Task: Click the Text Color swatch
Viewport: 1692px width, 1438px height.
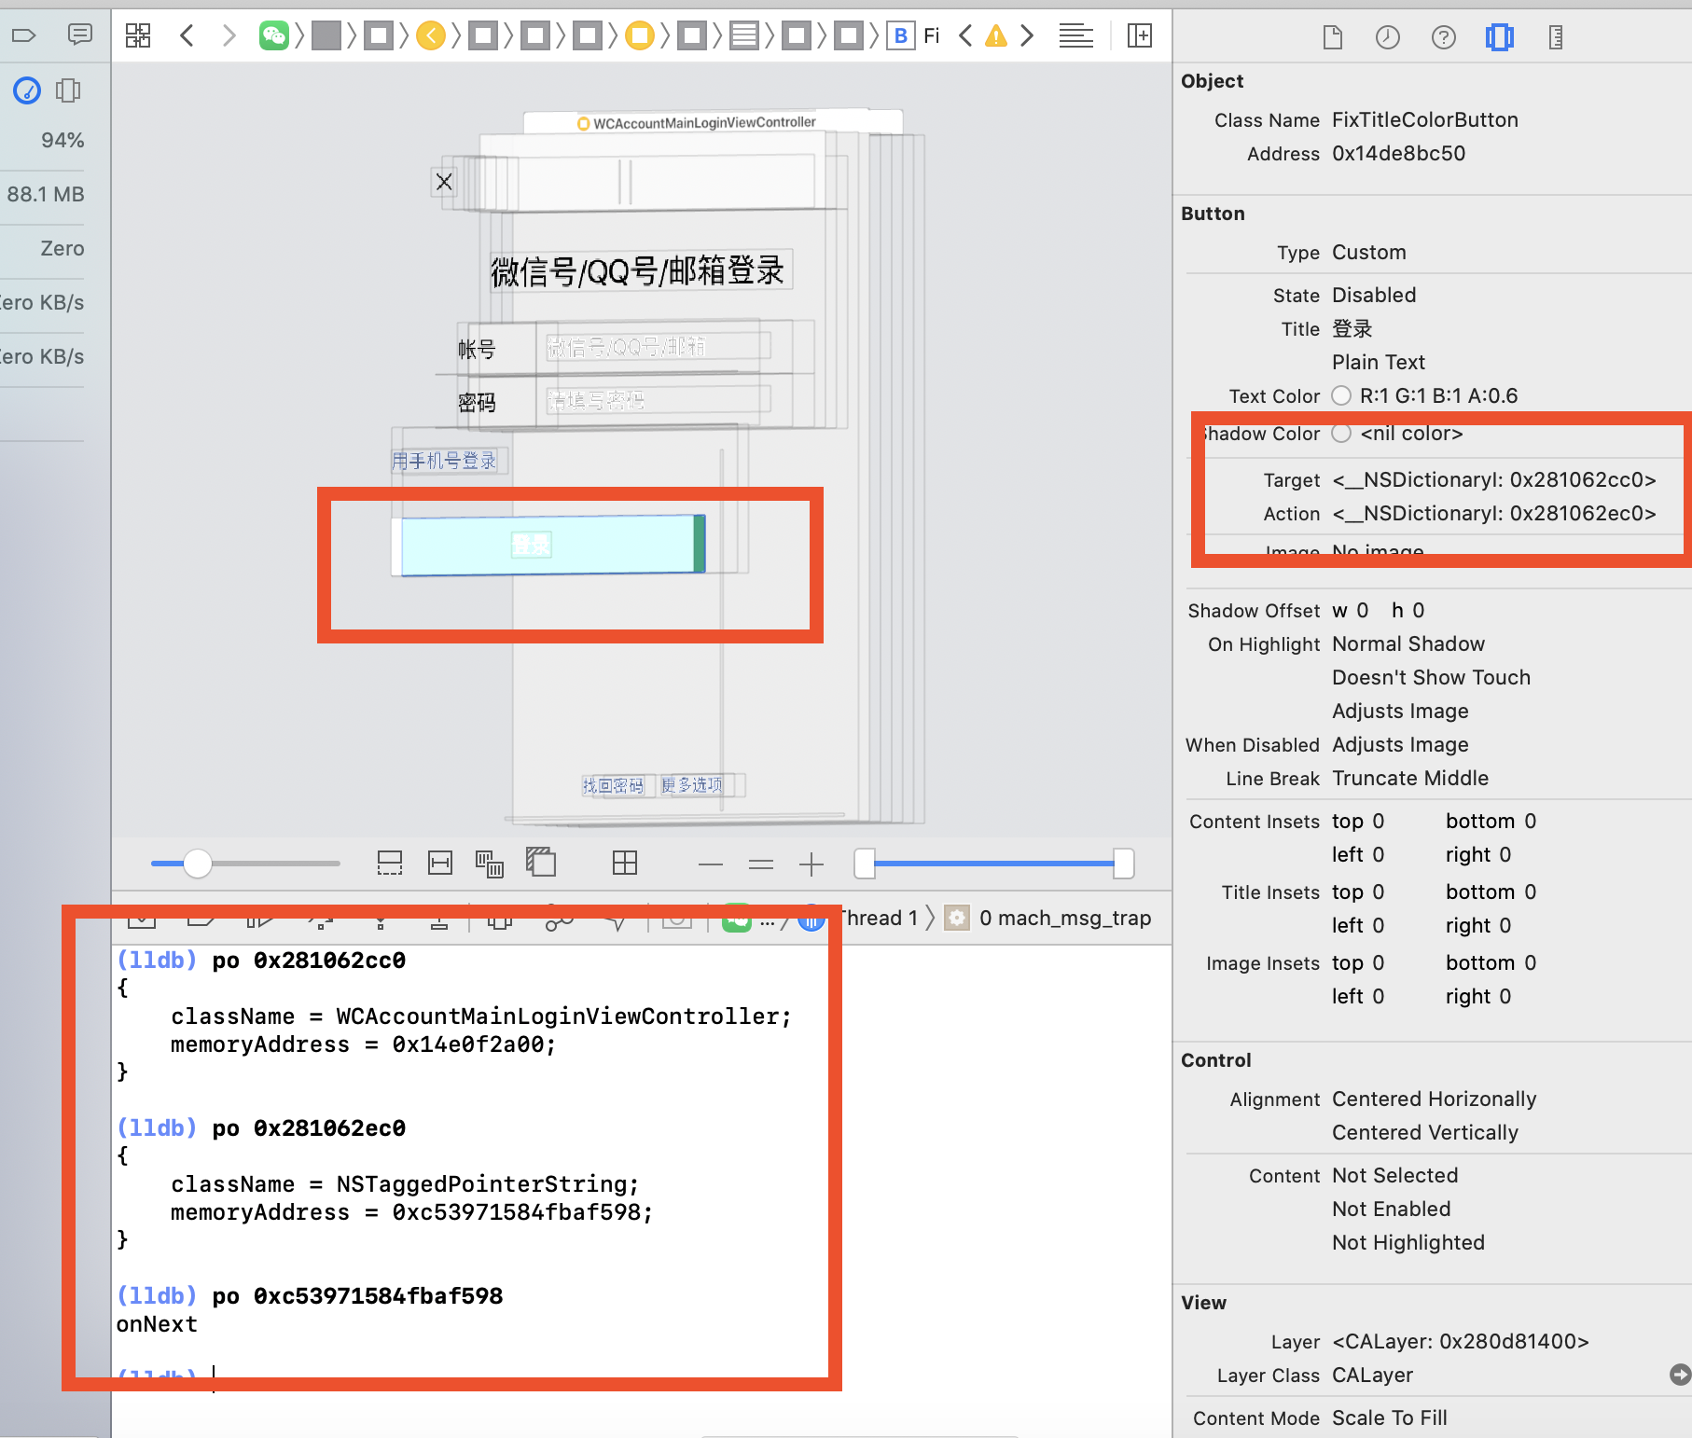Action: (1341, 395)
